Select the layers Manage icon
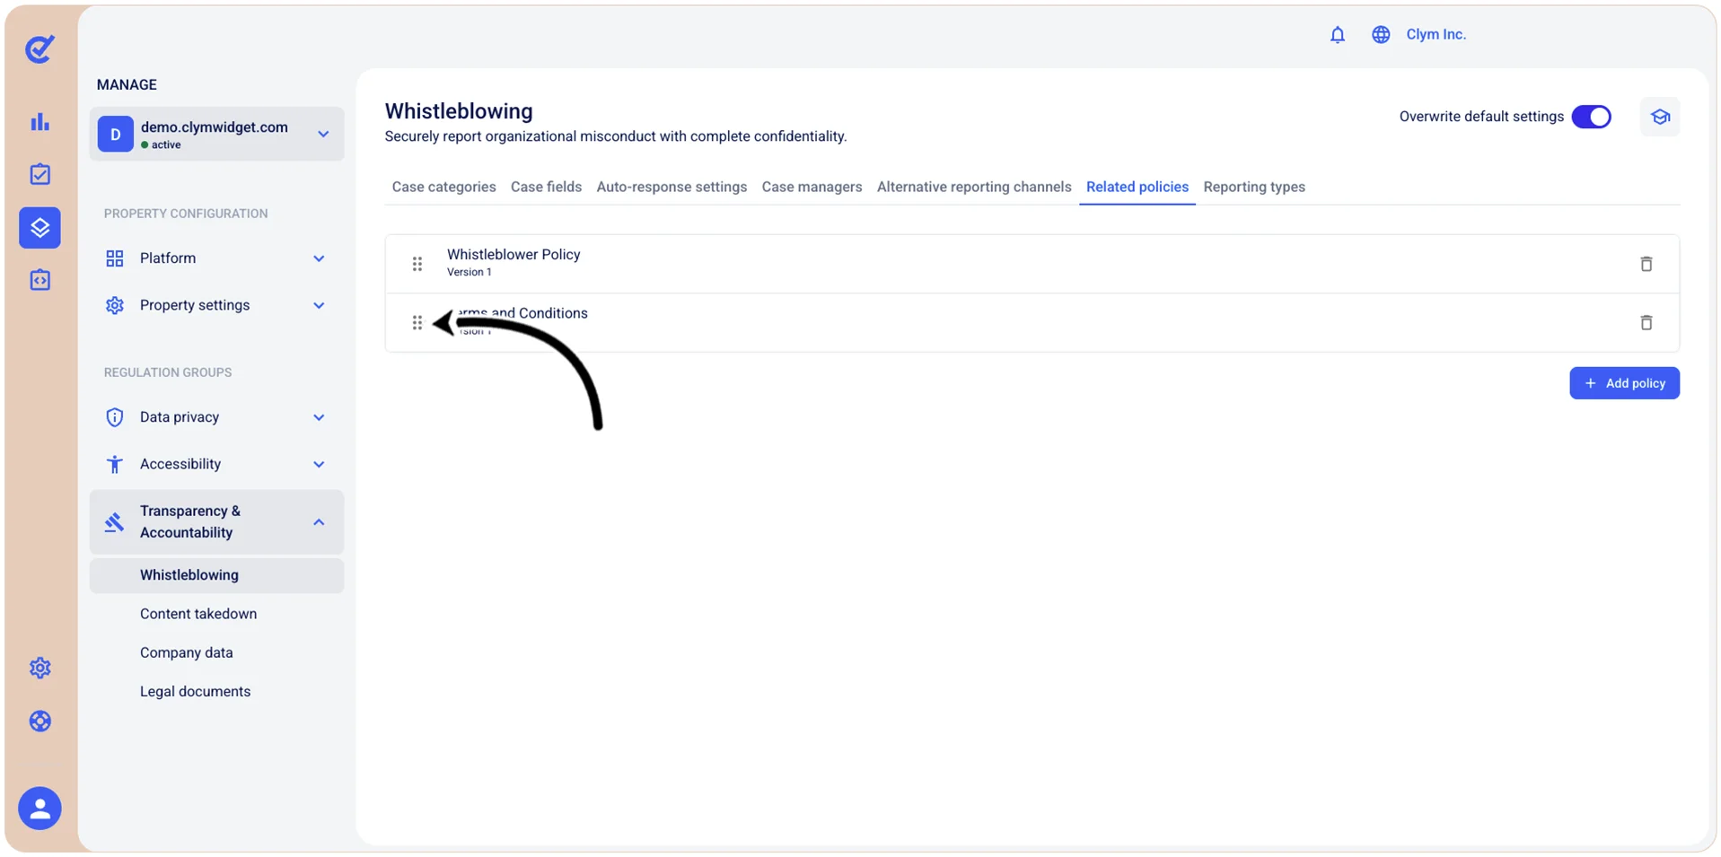Image resolution: width=1721 pixels, height=857 pixels. click(40, 227)
